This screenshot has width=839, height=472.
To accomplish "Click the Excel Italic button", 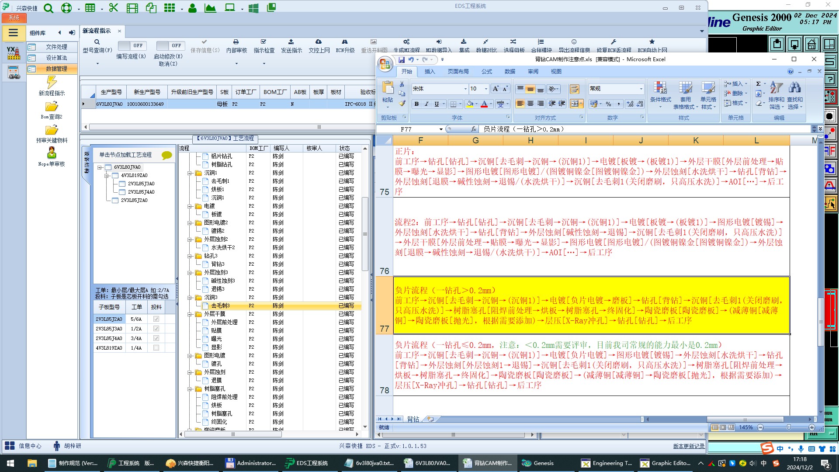I will 426,104.
